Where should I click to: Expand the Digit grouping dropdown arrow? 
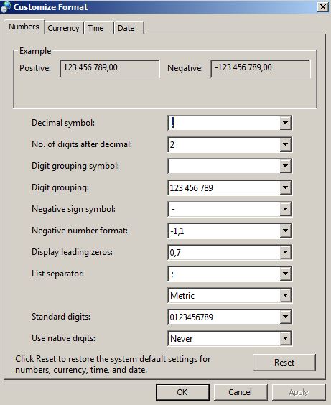tap(285, 187)
